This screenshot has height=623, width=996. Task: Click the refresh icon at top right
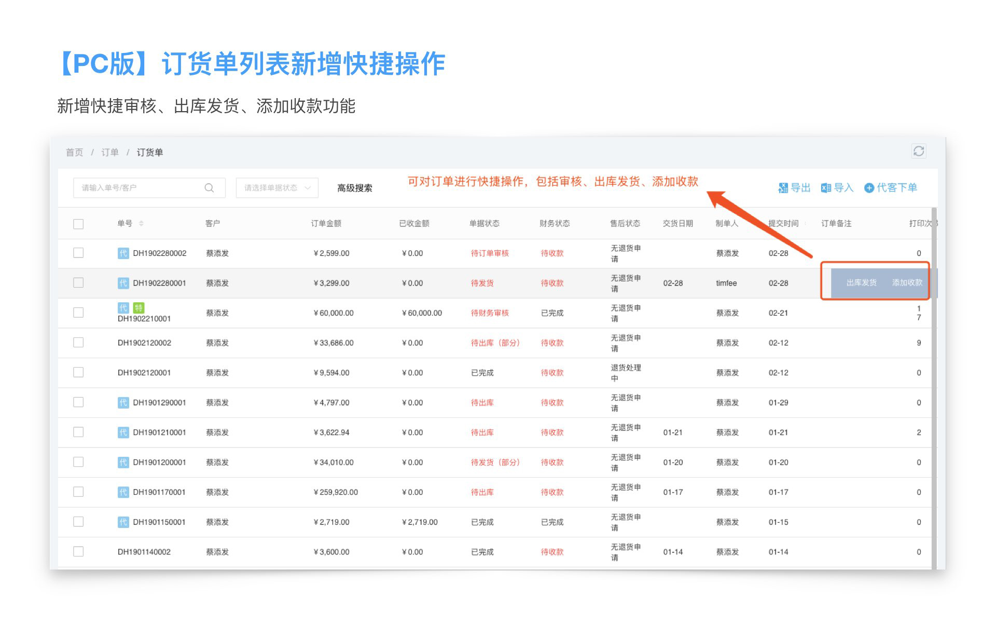click(x=918, y=151)
